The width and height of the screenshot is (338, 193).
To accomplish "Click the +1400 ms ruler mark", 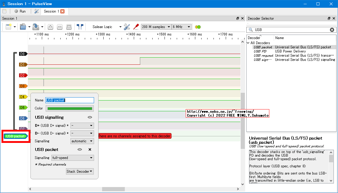I will (133, 34).
